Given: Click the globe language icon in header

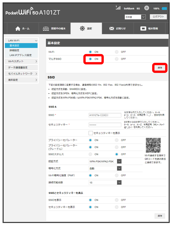Looking at the screenshot, I should pyautogui.click(x=146, y=8).
